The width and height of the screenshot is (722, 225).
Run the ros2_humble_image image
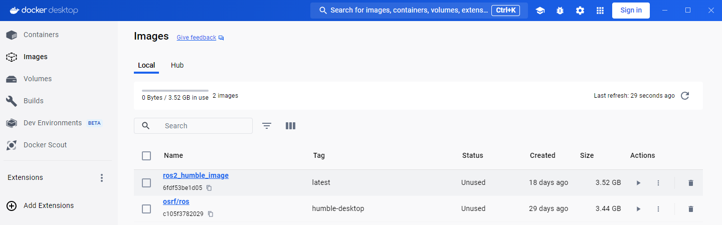tap(638, 183)
